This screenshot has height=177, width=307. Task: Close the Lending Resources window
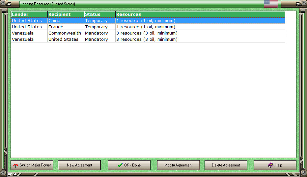point(298,4)
